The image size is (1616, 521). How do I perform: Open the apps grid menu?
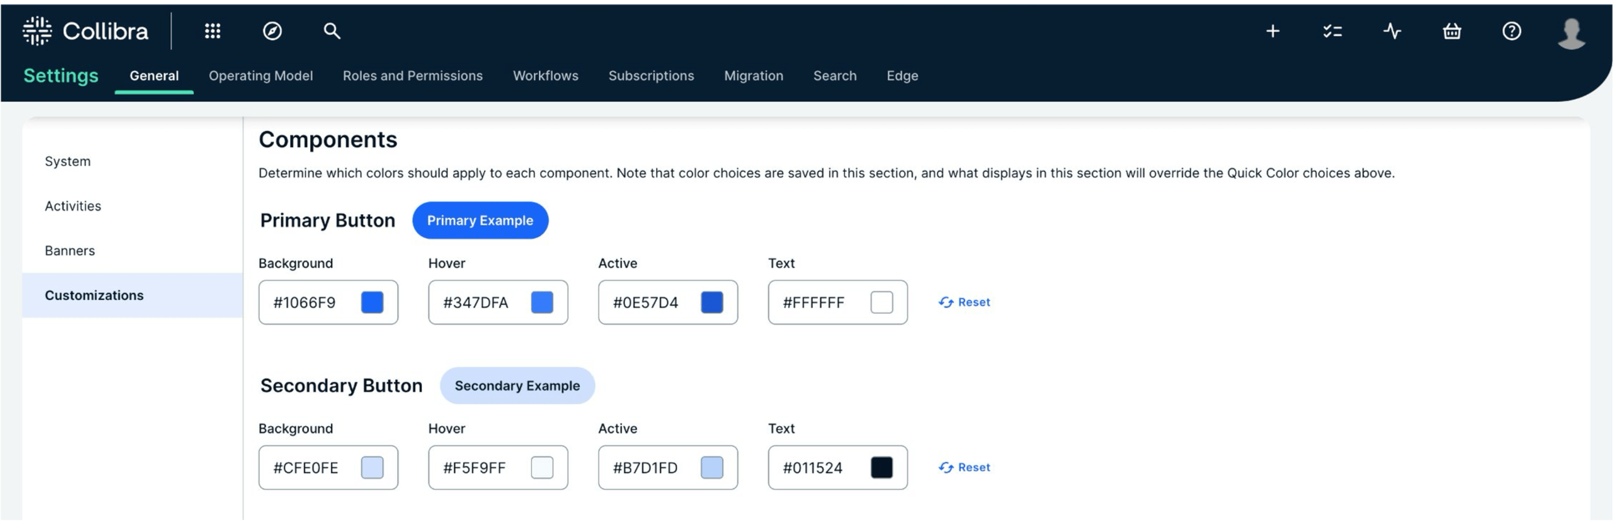tap(213, 30)
